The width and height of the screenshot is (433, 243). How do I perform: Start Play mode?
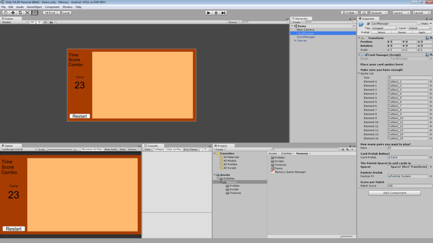point(209,13)
